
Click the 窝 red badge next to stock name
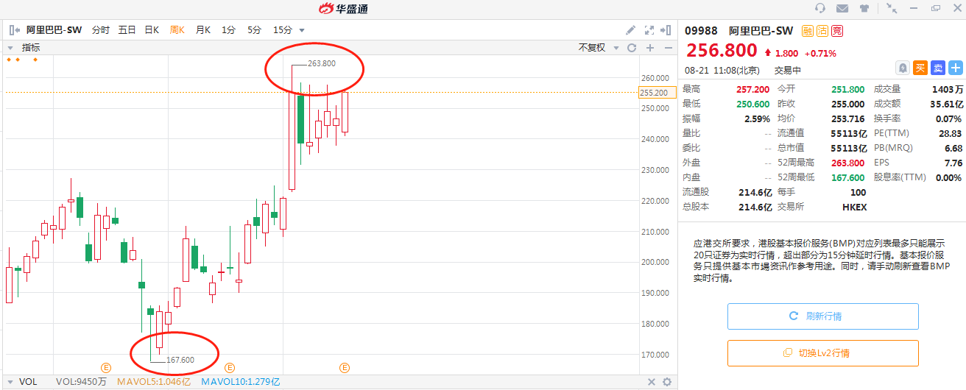(837, 31)
